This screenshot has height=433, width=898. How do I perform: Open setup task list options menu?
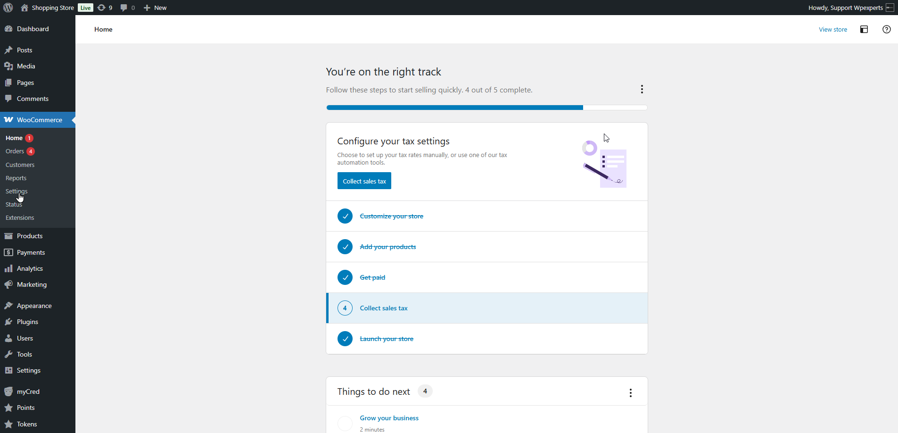642,90
